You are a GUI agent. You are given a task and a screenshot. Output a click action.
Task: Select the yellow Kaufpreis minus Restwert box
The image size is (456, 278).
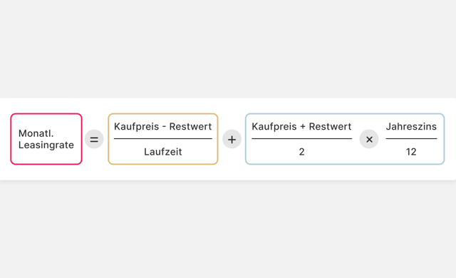click(163, 139)
